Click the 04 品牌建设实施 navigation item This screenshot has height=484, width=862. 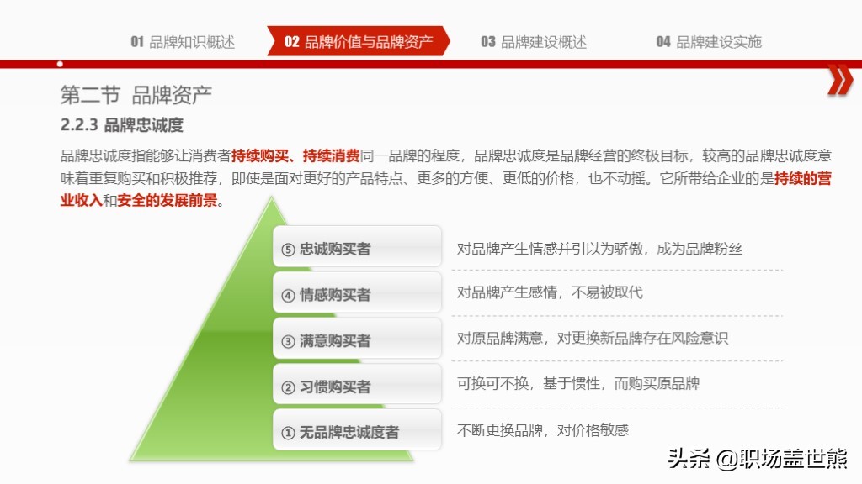pos(708,39)
